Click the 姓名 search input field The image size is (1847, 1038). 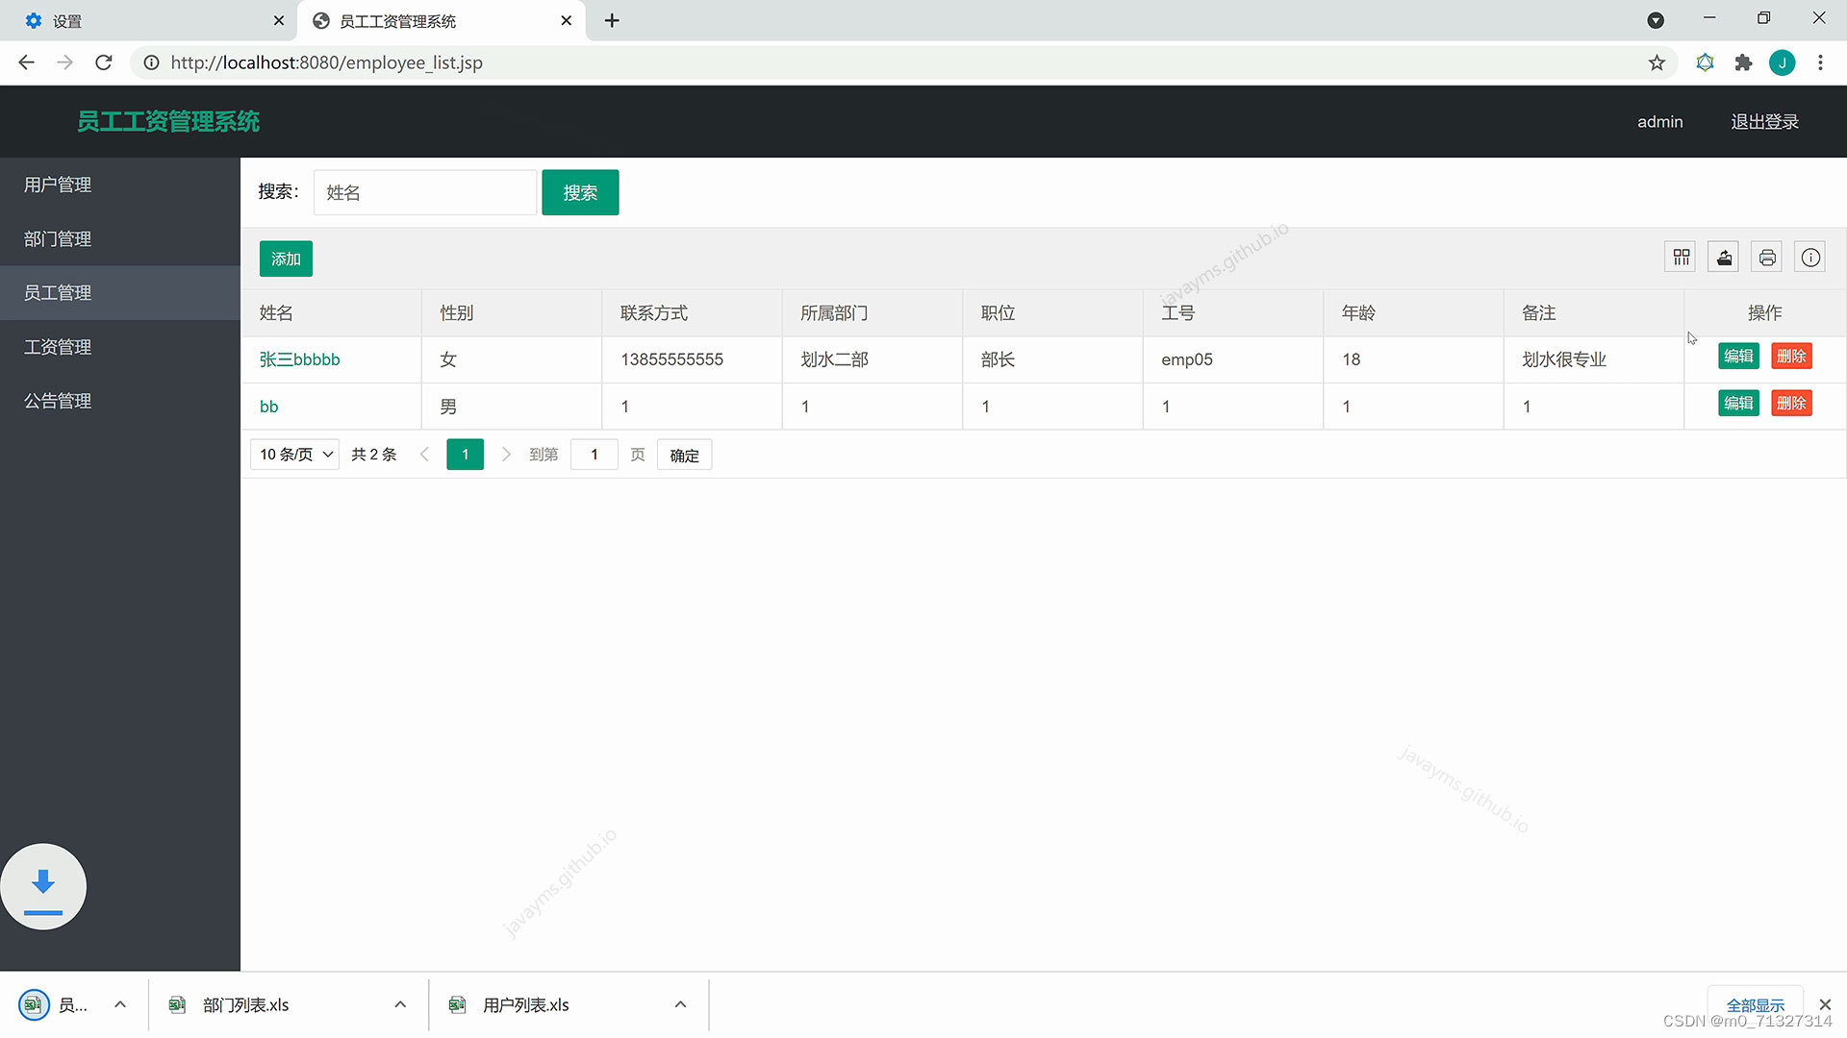click(424, 192)
